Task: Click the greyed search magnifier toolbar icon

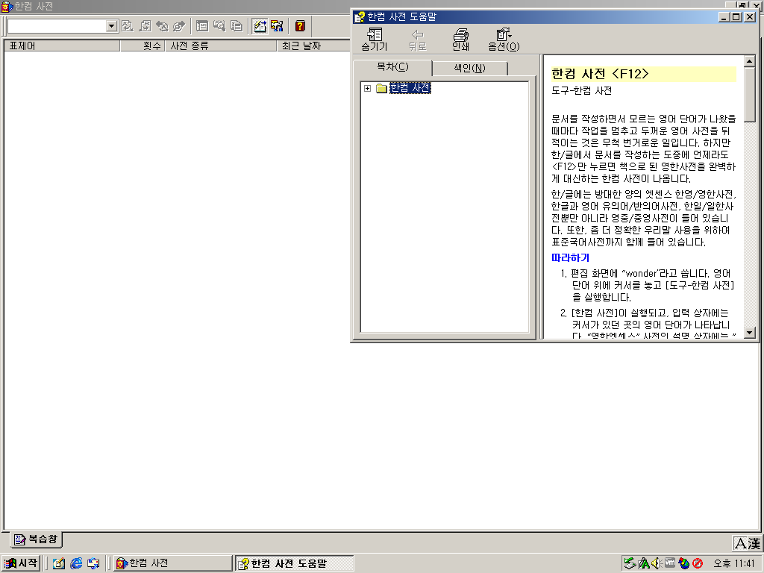Action: pos(219,26)
